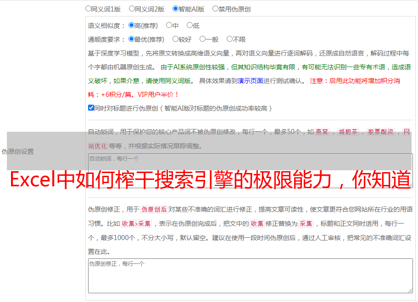Focus the 伪原创修正 textarea
The width and height of the screenshot is (418, 302).
click(x=251, y=276)
